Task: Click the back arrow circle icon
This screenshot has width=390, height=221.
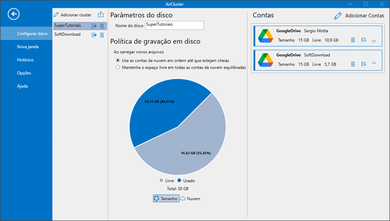Action: coord(13,14)
